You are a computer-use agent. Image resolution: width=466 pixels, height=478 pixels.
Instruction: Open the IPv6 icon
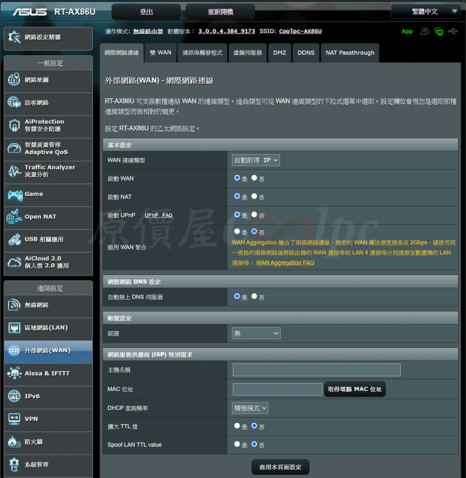tap(14, 396)
